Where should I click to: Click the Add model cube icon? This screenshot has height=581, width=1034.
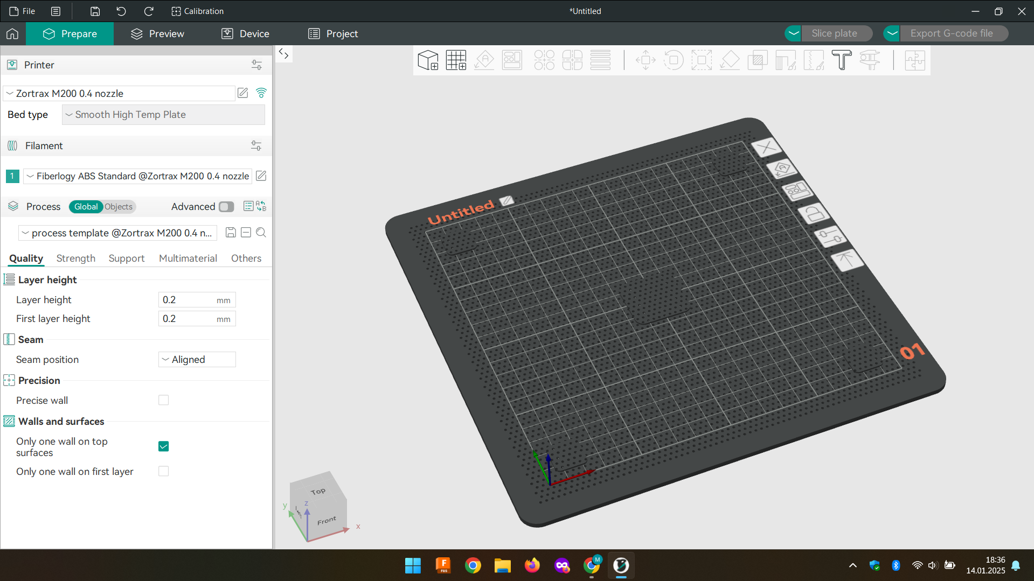click(428, 60)
